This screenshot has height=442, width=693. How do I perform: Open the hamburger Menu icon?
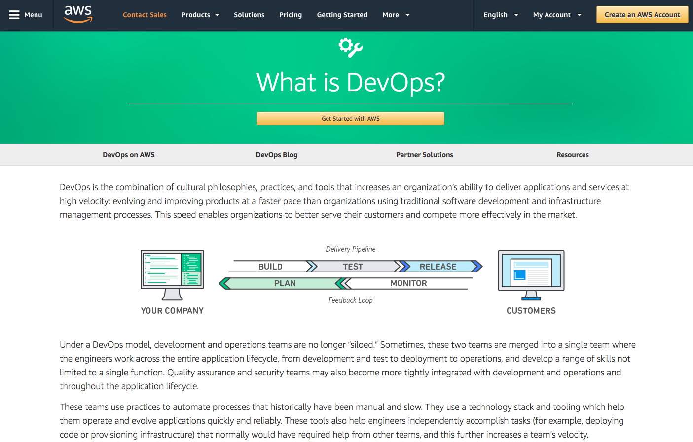point(14,15)
